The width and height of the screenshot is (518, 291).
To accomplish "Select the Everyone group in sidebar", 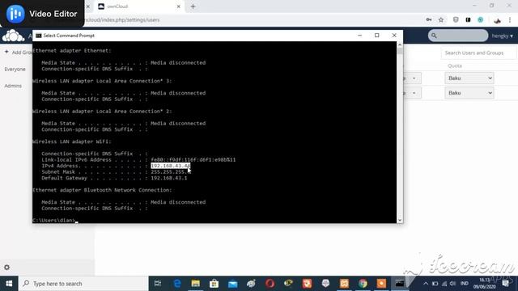I will [15, 69].
